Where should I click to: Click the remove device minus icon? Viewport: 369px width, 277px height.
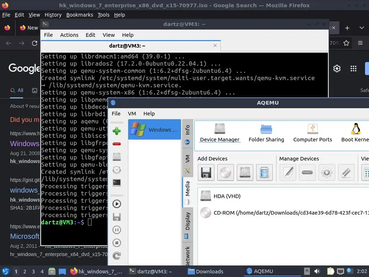coord(307,173)
